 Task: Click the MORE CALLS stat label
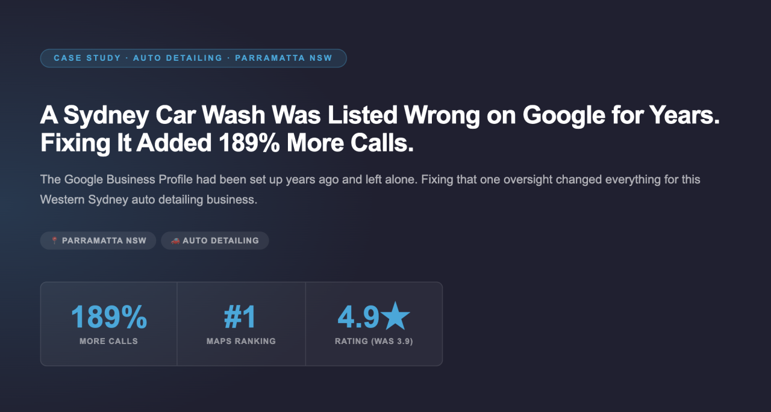109,341
